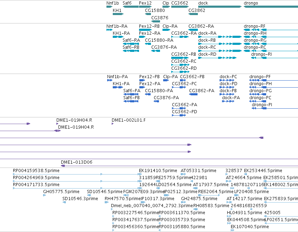This screenshot has height=232, width=298.
Task: Select the RP003456360.5prime EST label
Action: (x=136, y=227)
